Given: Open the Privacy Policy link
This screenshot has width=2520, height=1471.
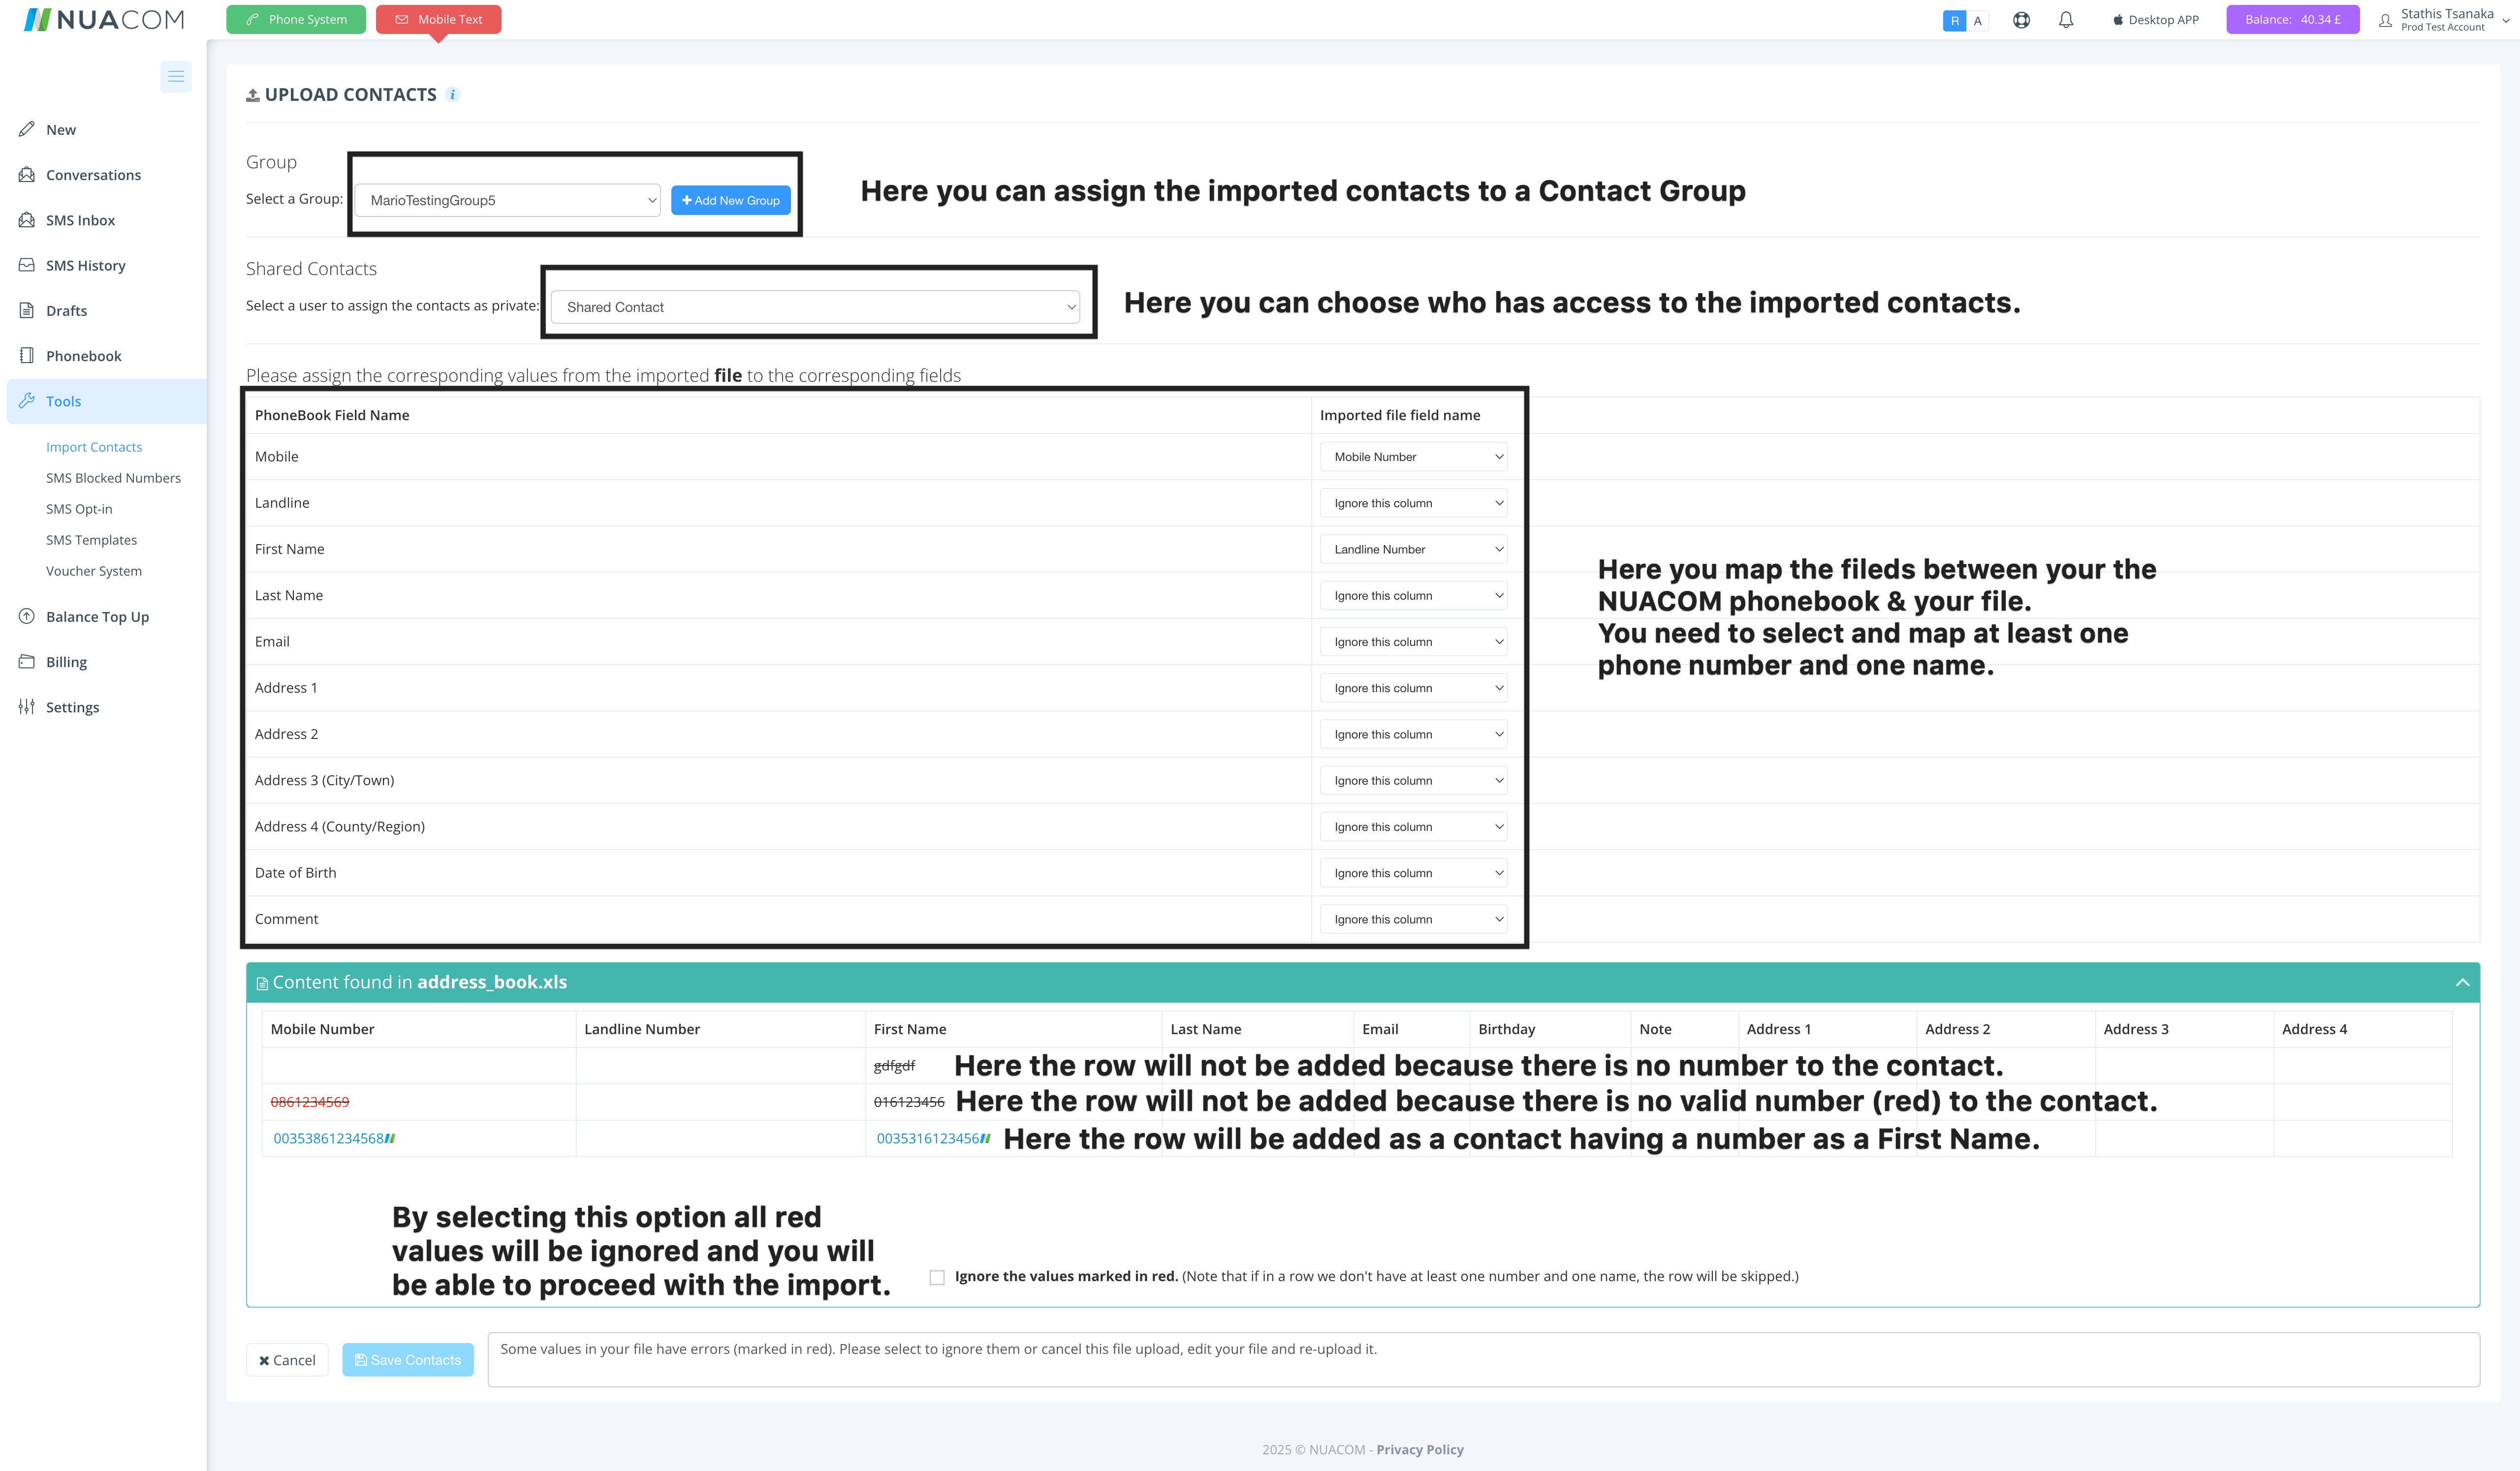Looking at the screenshot, I should pyautogui.click(x=1419, y=1450).
